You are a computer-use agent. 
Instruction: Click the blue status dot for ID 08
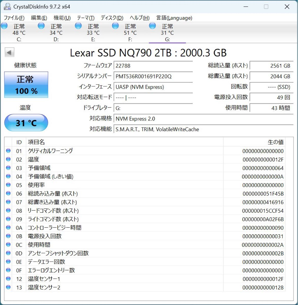8,210
